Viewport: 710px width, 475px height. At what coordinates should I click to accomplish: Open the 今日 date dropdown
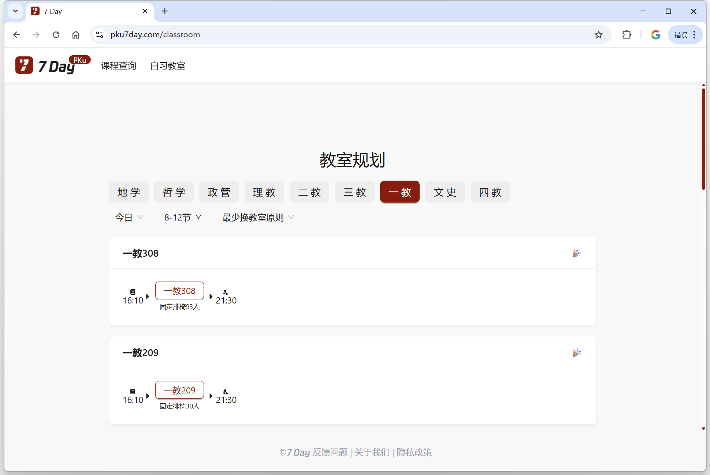click(x=129, y=218)
